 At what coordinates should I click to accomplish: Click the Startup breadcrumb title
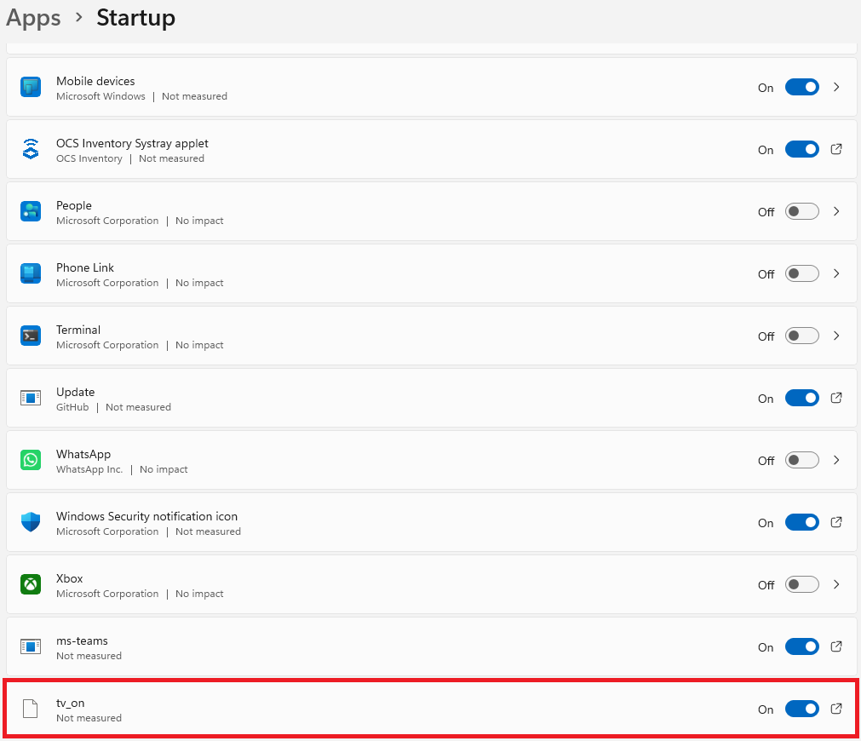point(135,18)
